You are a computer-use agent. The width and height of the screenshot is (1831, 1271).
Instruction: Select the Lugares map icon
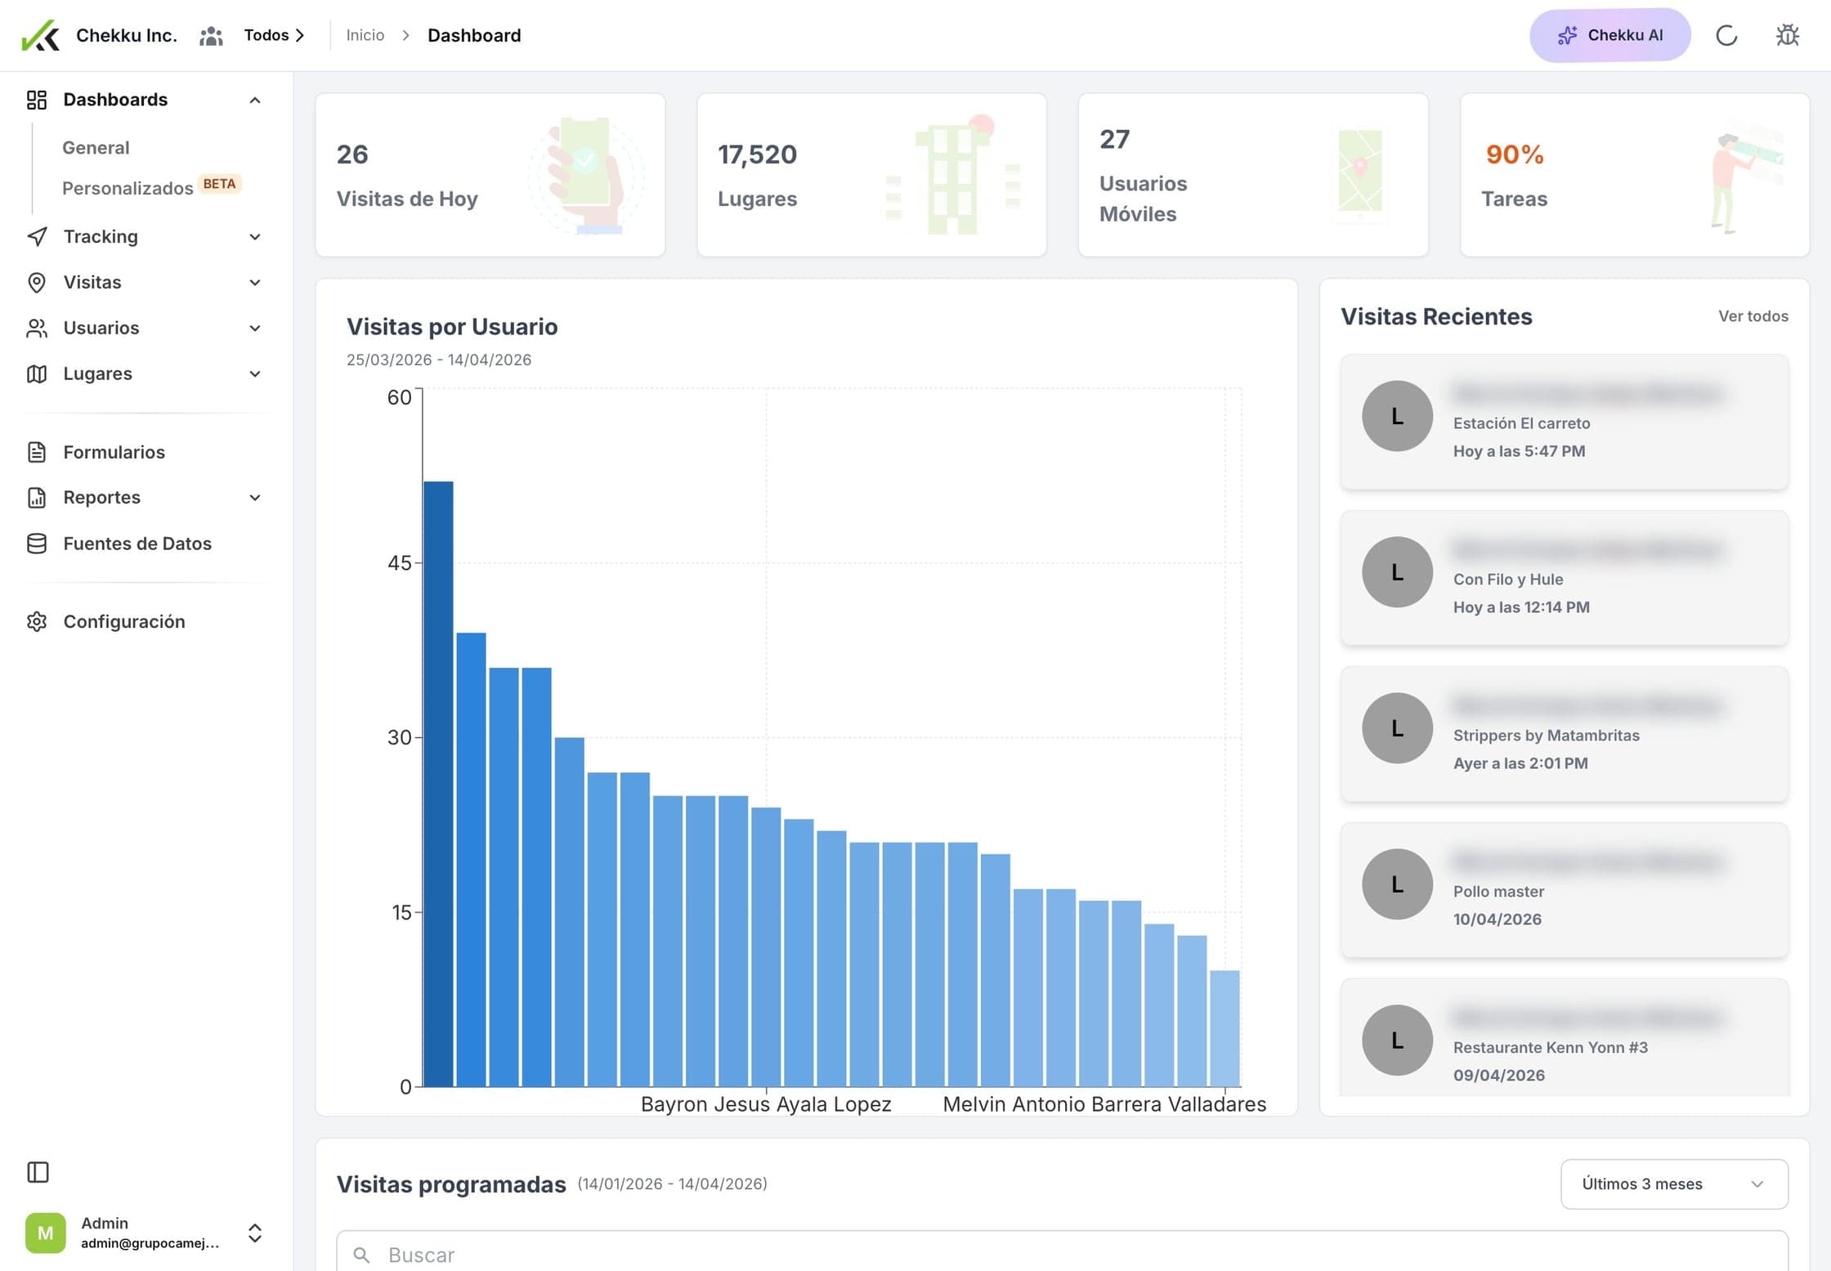[x=37, y=374]
